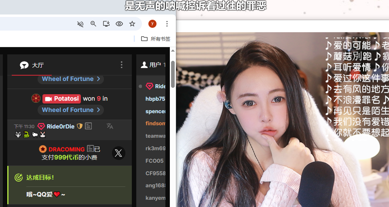Toggle the eye tracking-protection icon
This screenshot has height=207, width=389.
pyautogui.click(x=119, y=24)
